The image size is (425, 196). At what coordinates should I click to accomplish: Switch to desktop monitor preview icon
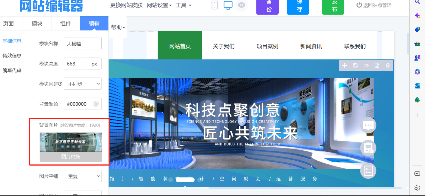click(228, 5)
